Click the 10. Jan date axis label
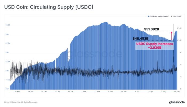 57,92
